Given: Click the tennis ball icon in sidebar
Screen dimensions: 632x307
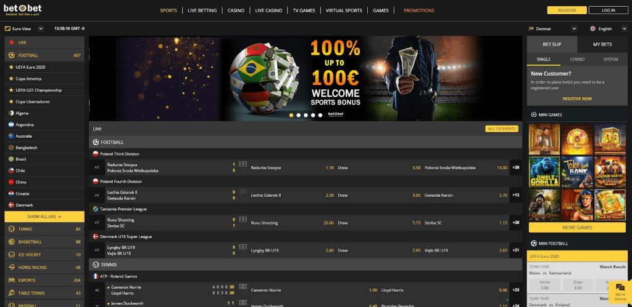Looking at the screenshot, I should (x=11, y=229).
